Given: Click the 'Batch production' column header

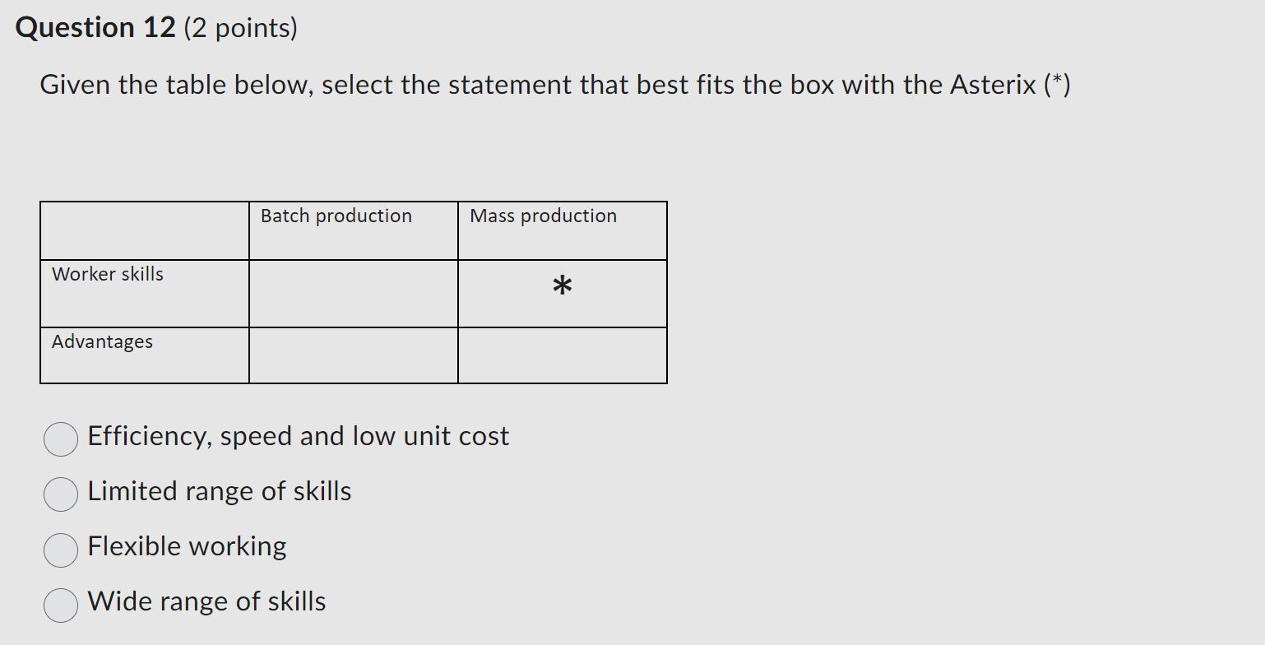Looking at the screenshot, I should (336, 216).
